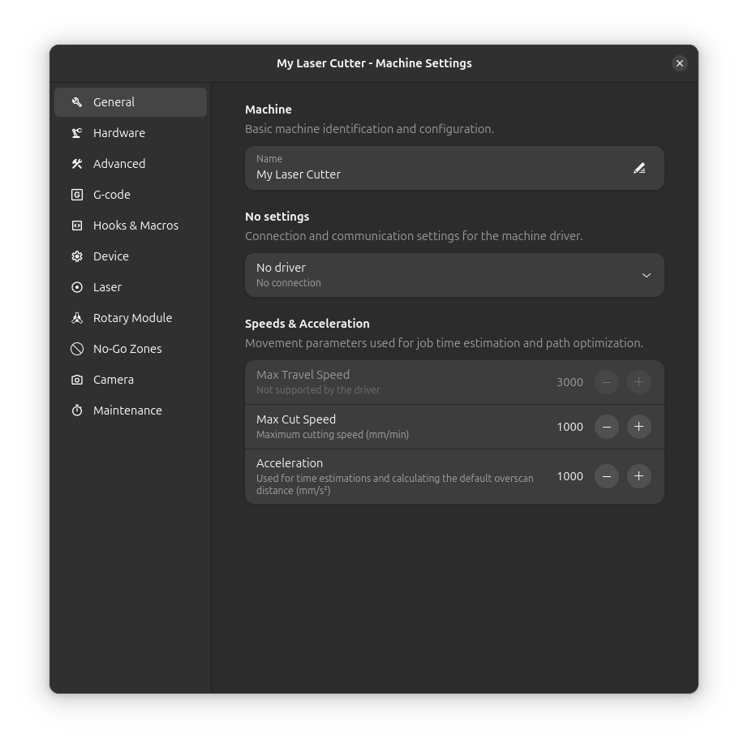The width and height of the screenshot is (748, 748).
Task: Click the Hardware robot arm icon
Action: [x=77, y=133]
